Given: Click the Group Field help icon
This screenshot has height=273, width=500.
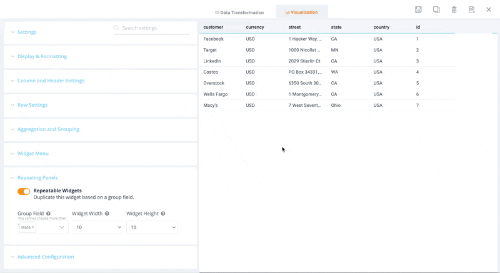Looking at the screenshot, I should 48,214.
